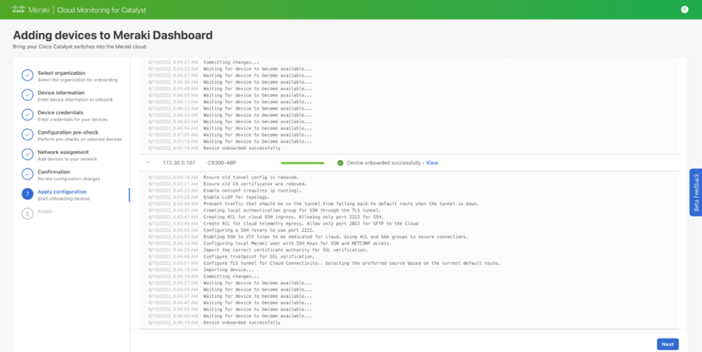702x352 pixels.
Task: Click the Confirmation step checkmark circle
Action: 27,173
